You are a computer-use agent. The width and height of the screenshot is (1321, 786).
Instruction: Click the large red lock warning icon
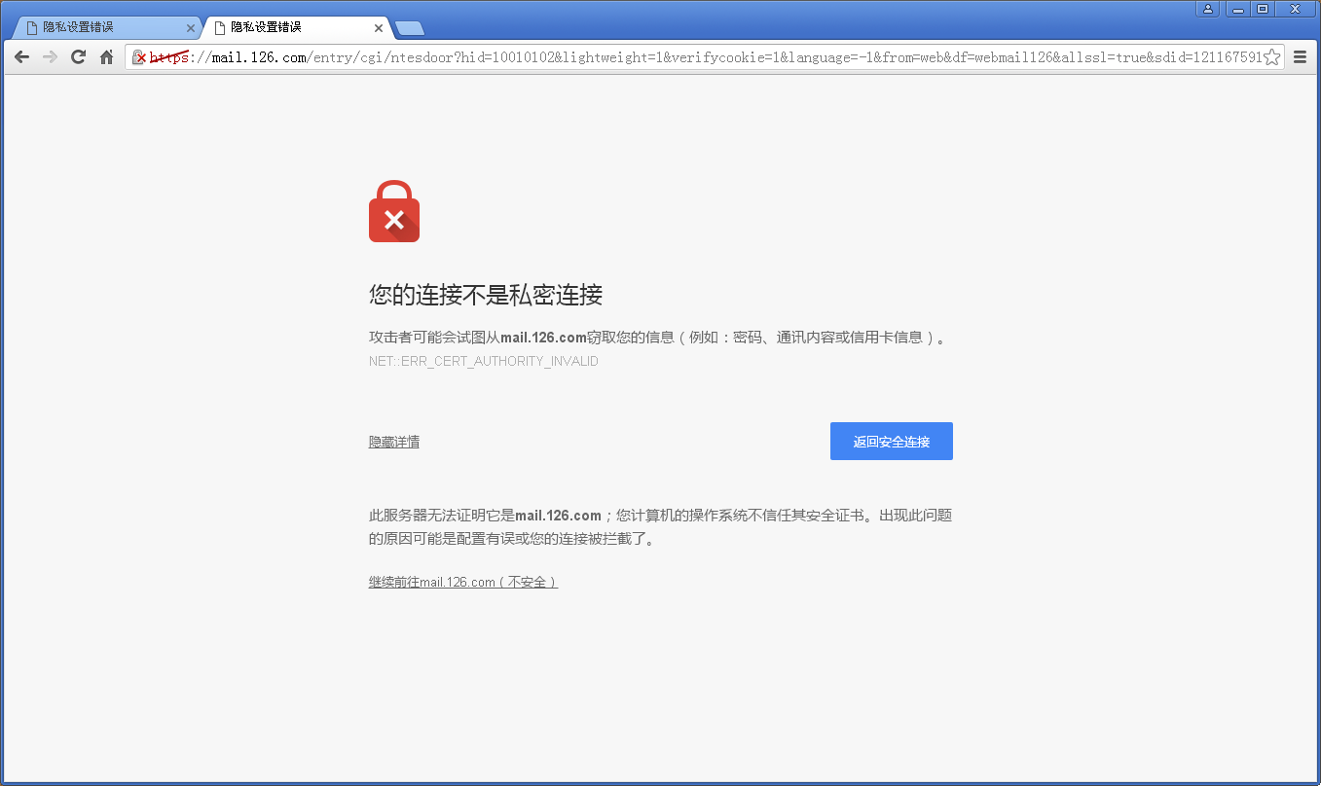[394, 211]
